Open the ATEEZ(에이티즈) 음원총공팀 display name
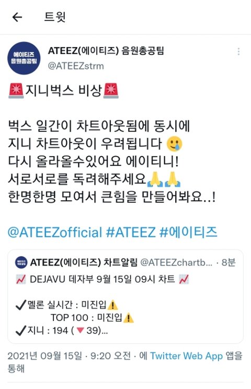Screen dimensions: 251x389 [x=106, y=51]
